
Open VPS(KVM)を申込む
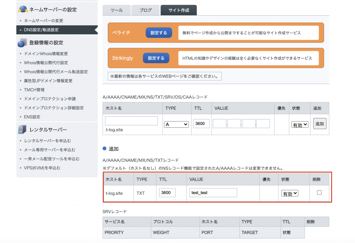[42, 168]
